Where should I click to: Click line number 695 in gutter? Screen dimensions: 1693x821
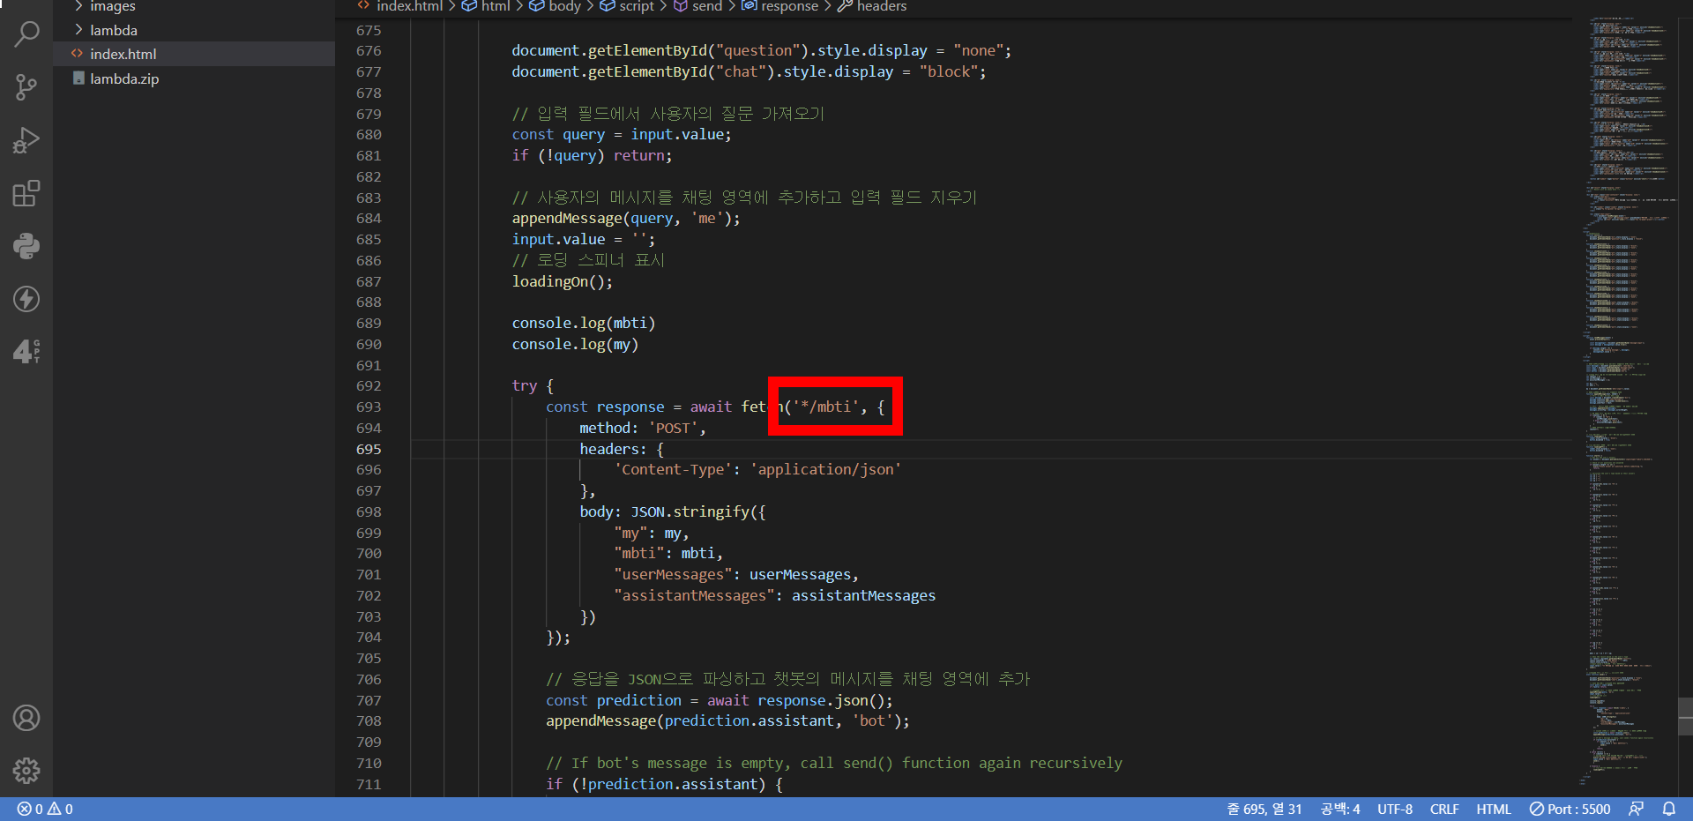pyautogui.click(x=369, y=449)
